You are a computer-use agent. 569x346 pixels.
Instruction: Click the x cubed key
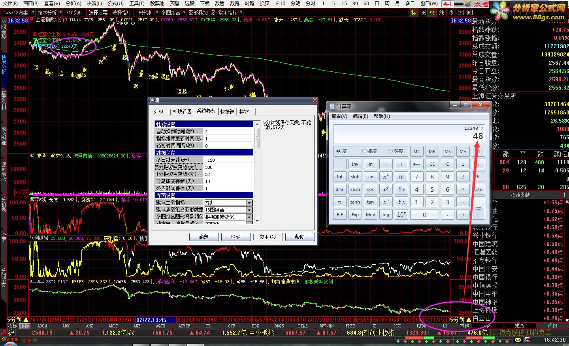tap(386, 202)
